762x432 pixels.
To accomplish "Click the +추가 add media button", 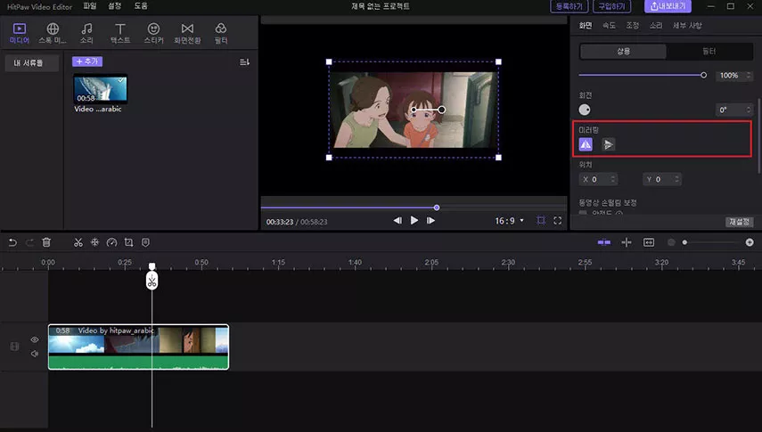I will coord(87,61).
